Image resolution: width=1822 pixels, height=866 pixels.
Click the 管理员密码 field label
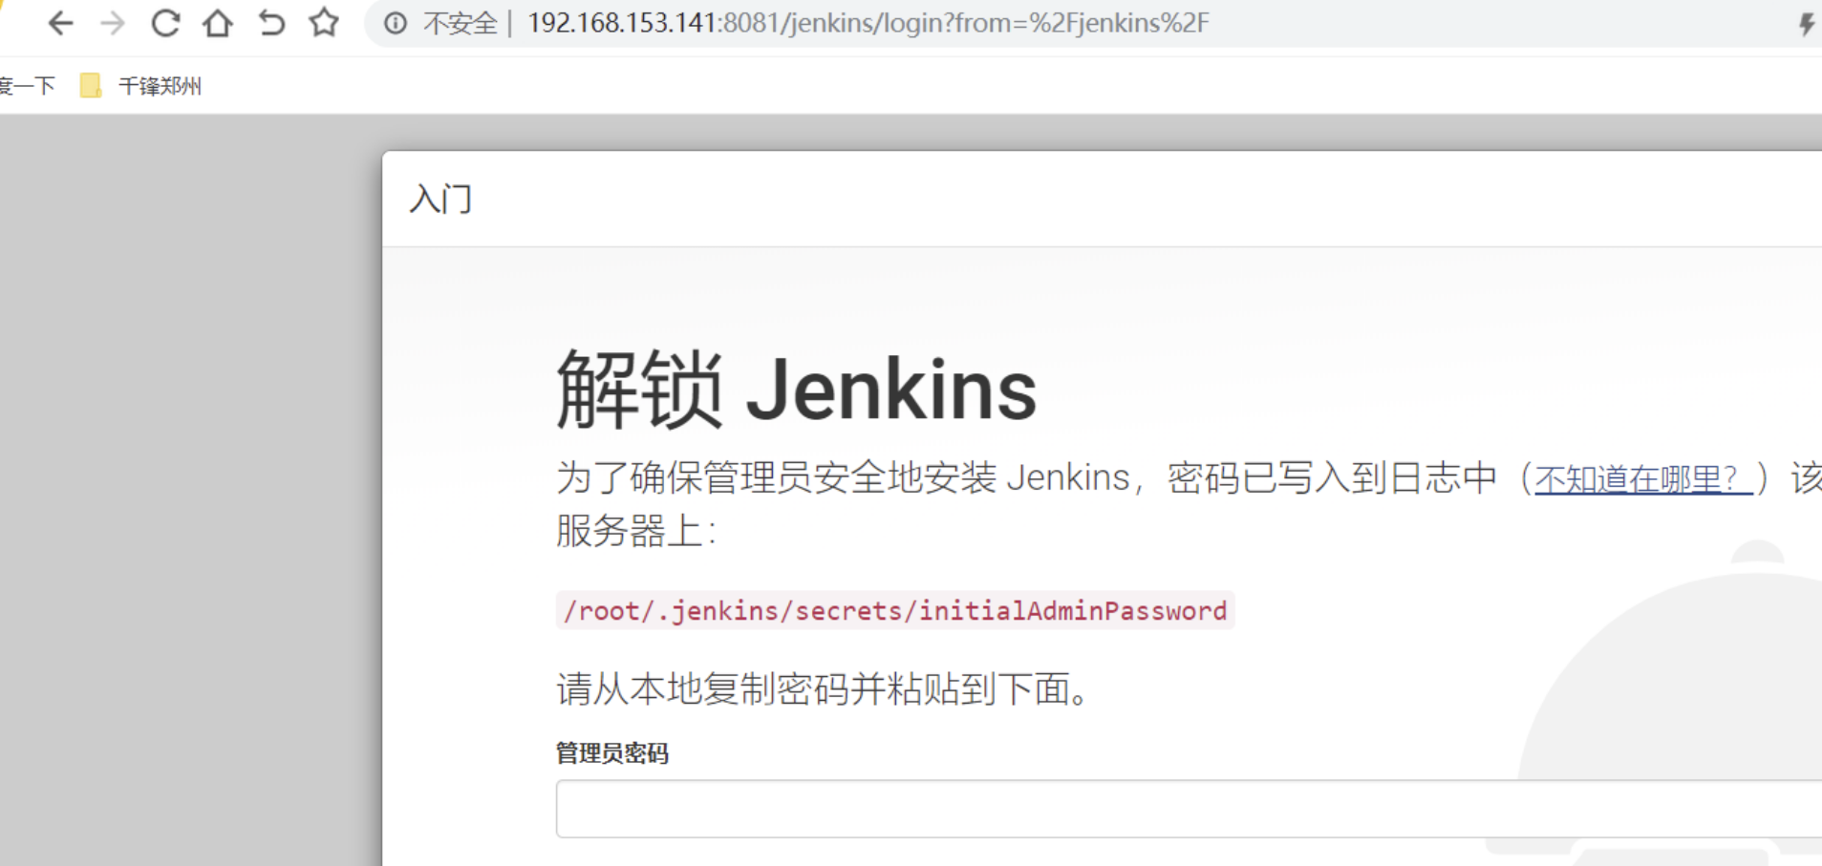(x=612, y=753)
